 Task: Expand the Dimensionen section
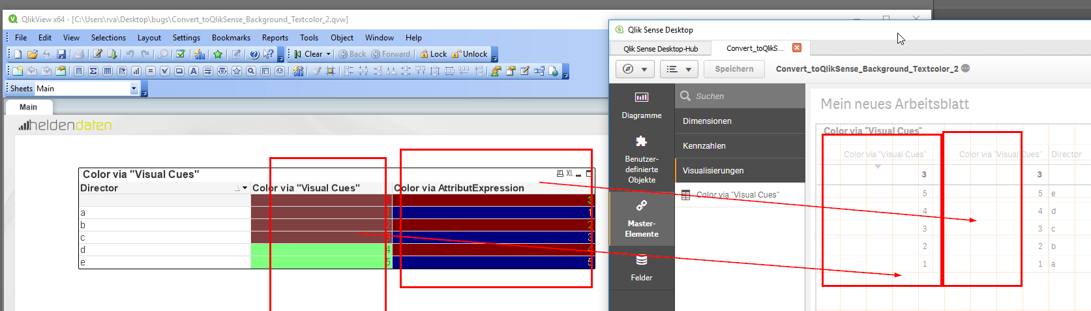click(740, 121)
